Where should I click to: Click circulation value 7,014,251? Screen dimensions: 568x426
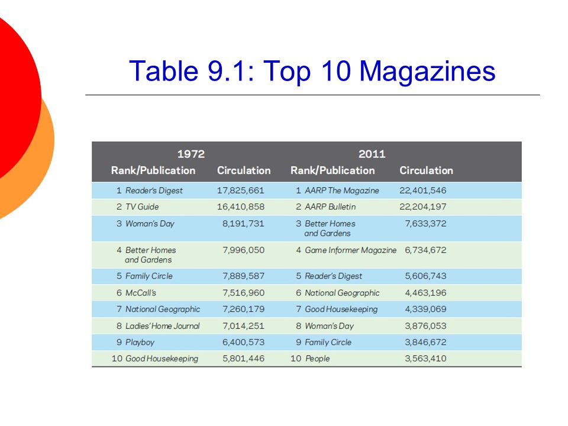(x=243, y=326)
